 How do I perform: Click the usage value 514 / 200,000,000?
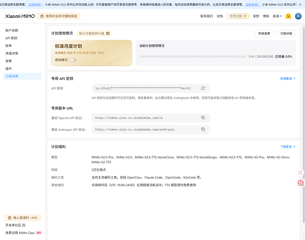point(261,57)
